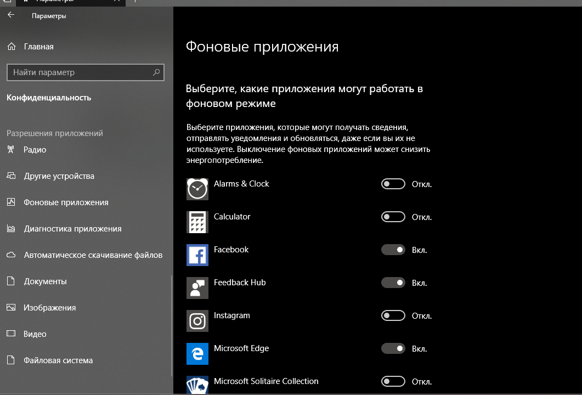Click the Feedback Hub app icon
The height and width of the screenshot is (395, 582).
(197, 287)
